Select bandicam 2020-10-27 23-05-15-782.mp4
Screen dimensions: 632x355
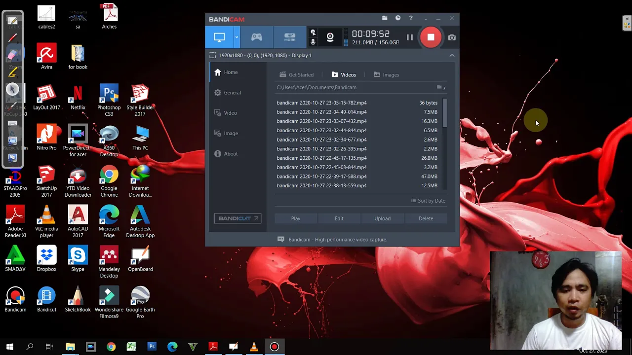[357, 103]
